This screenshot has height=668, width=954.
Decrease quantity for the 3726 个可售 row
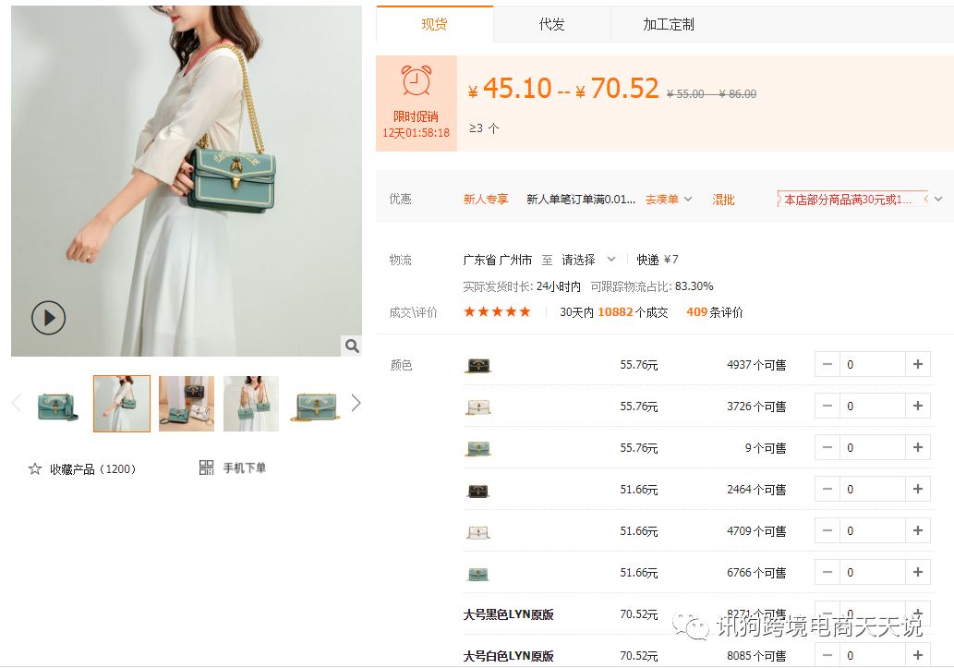[x=827, y=406]
